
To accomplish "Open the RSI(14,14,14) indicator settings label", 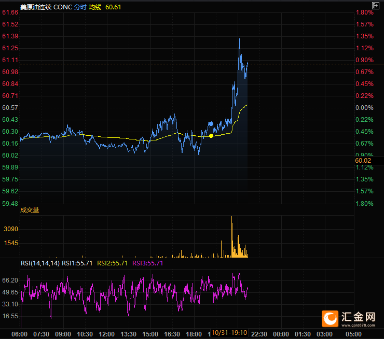I will [x=40, y=263].
